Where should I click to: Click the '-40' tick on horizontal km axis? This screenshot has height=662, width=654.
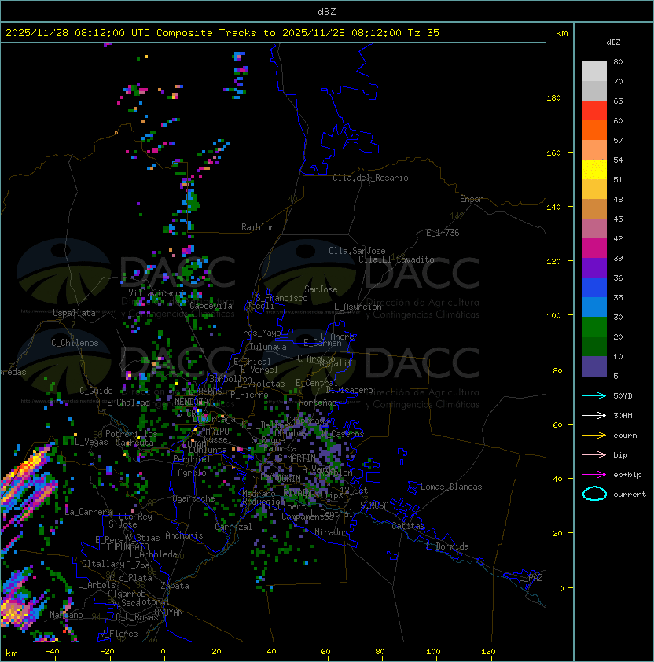pos(52,652)
